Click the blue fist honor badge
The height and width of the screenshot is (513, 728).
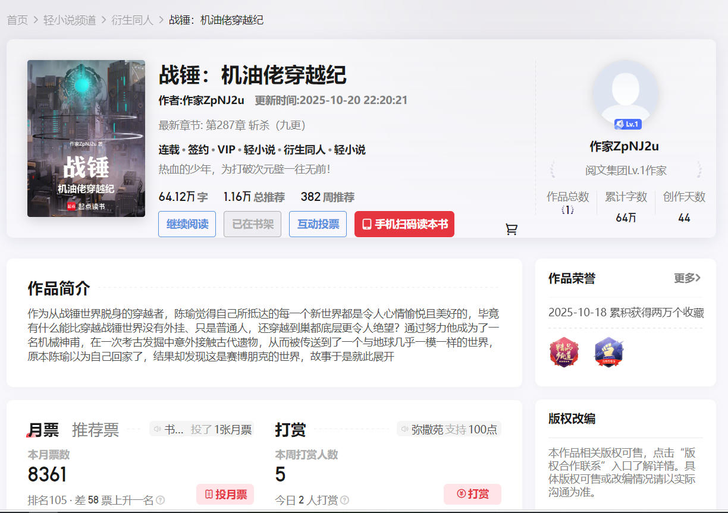(x=608, y=353)
